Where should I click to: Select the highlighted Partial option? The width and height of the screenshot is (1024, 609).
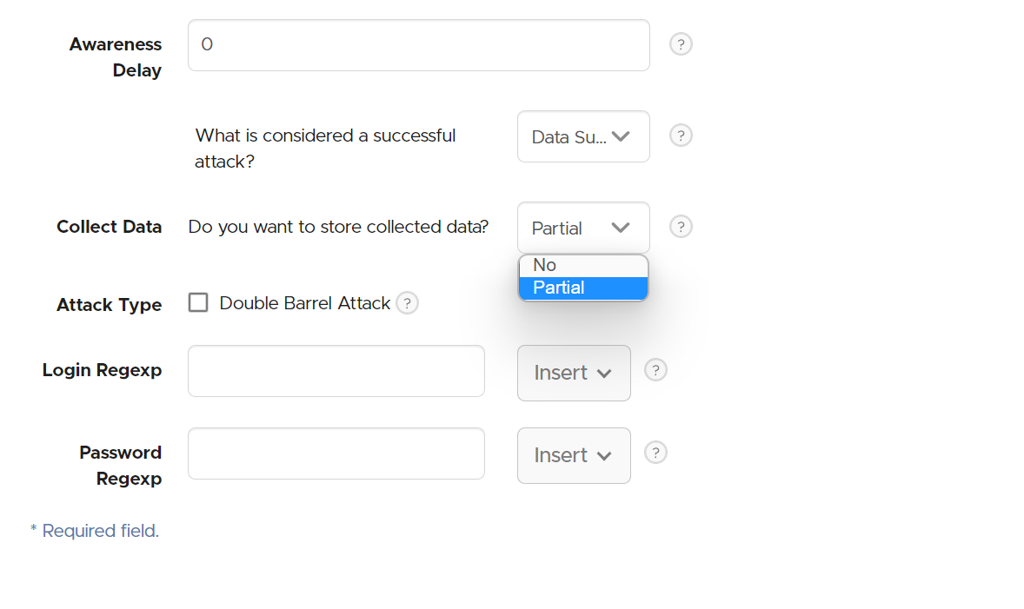coord(583,288)
